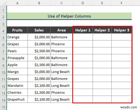Select the Grapefruit cell
Viewport: 140px width, 110px height.
tap(17, 99)
